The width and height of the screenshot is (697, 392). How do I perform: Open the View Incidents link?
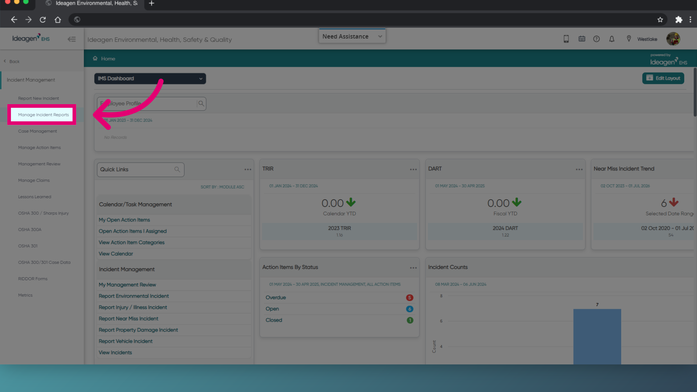pos(115,352)
